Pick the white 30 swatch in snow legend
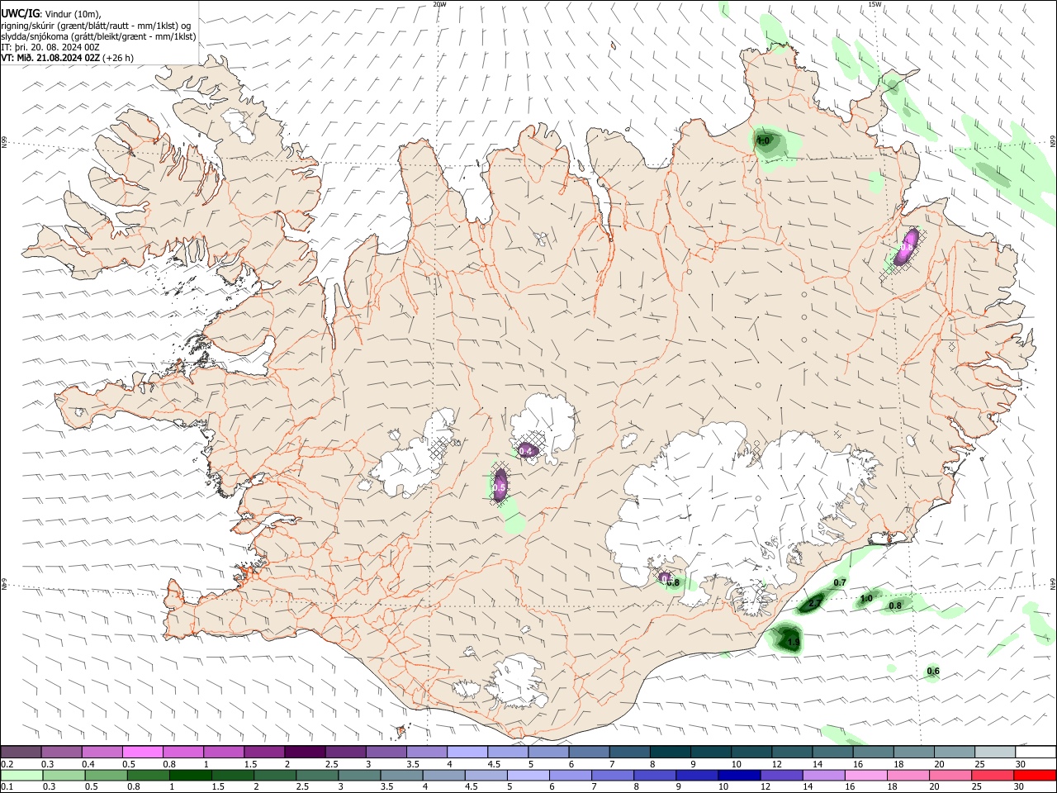This screenshot has height=793, width=1057. tap(1036, 752)
